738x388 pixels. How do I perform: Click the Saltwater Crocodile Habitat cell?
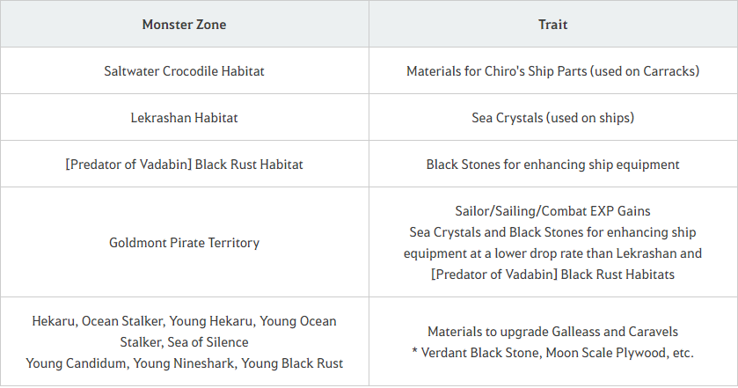click(184, 70)
